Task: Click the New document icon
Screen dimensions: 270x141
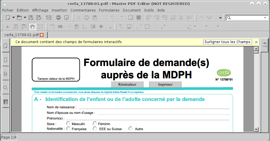Action: (x=8, y=18)
